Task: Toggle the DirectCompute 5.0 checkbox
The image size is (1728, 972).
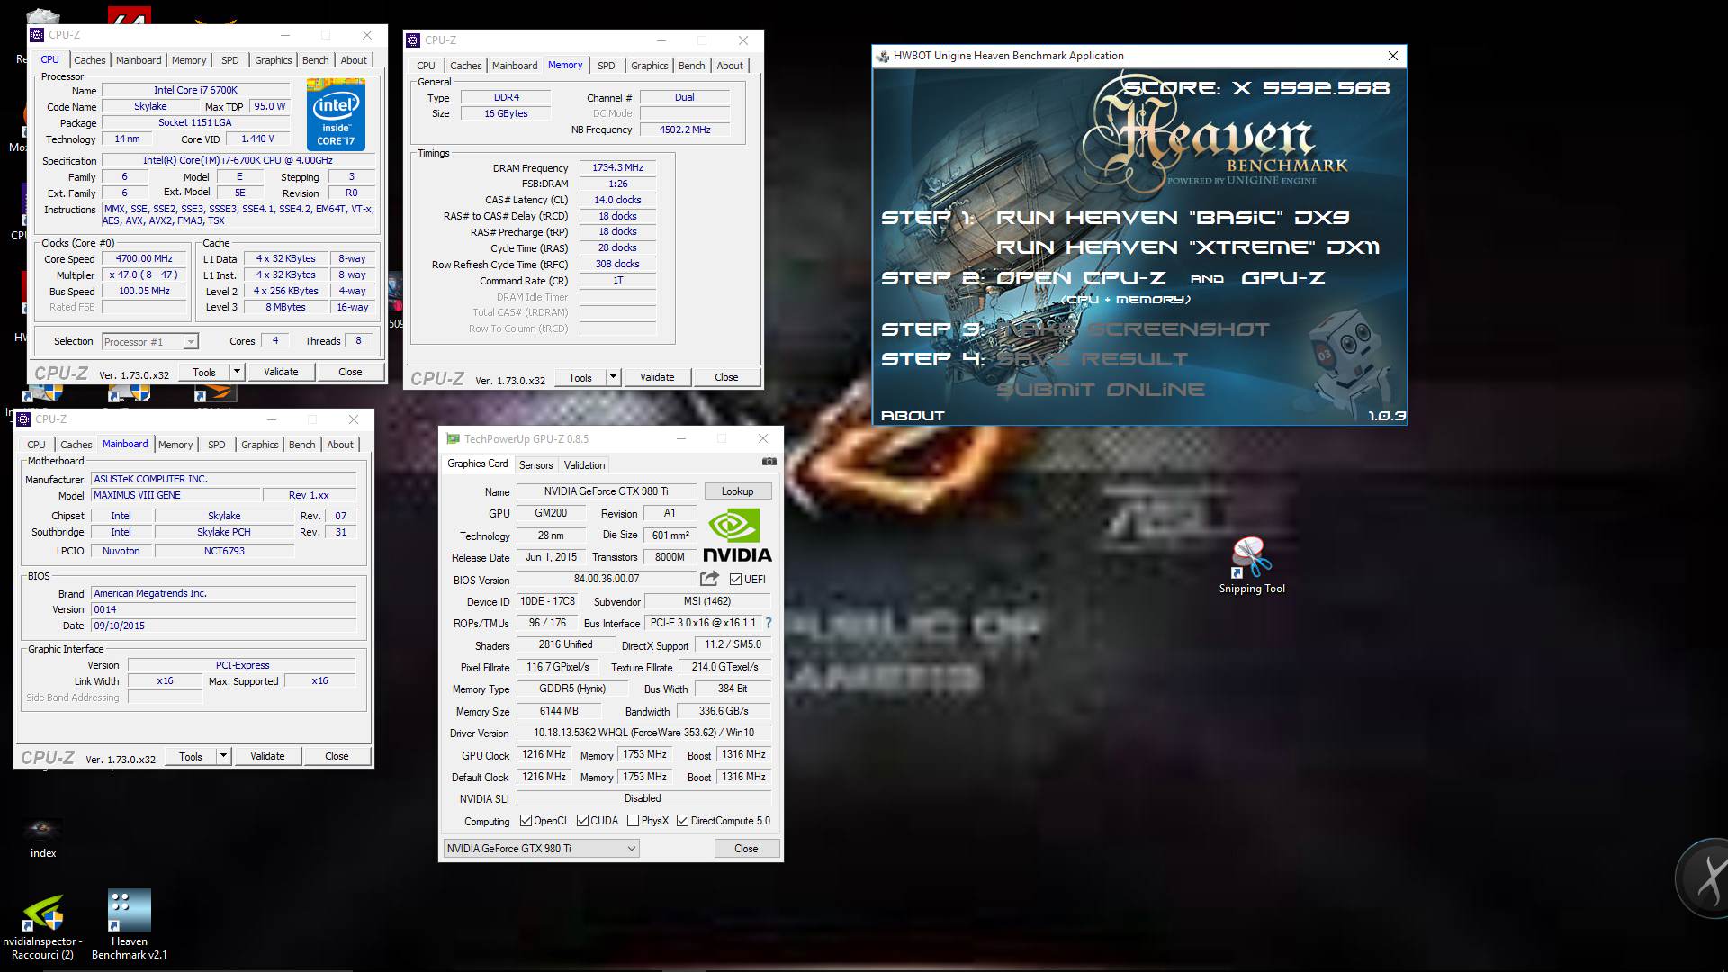Action: [x=683, y=821]
